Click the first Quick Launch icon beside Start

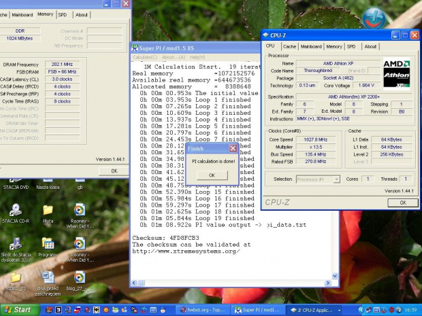point(49,310)
